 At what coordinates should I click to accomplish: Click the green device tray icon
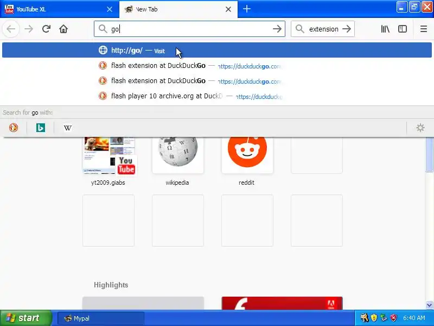384,318
